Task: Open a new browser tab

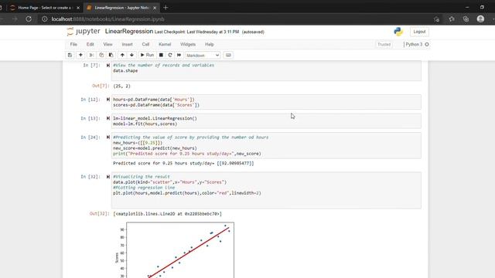Action: pyautogui.click(x=166, y=8)
